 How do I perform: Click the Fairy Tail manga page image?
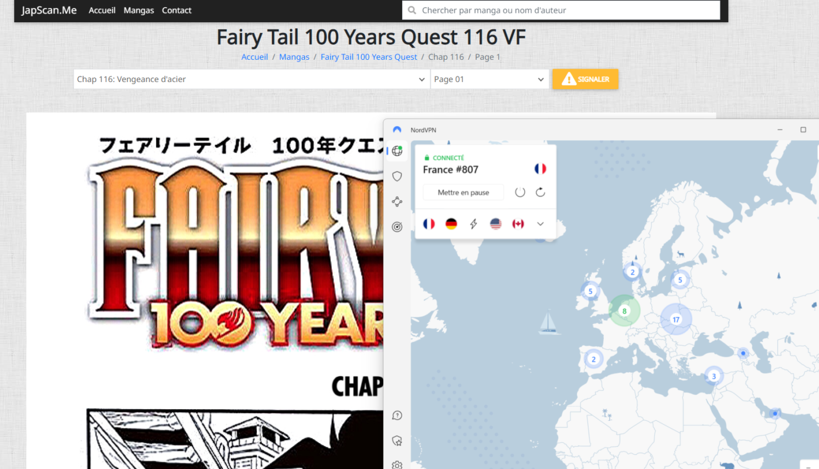pos(205,291)
